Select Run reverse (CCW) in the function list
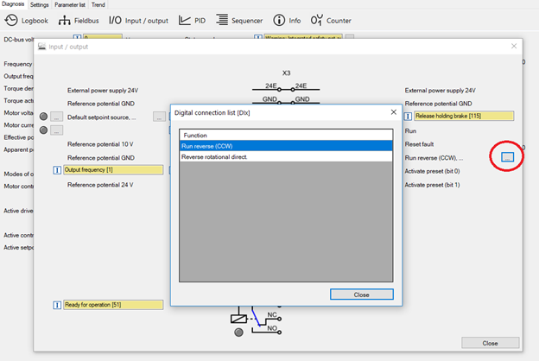539x361 pixels. pyautogui.click(x=206, y=146)
